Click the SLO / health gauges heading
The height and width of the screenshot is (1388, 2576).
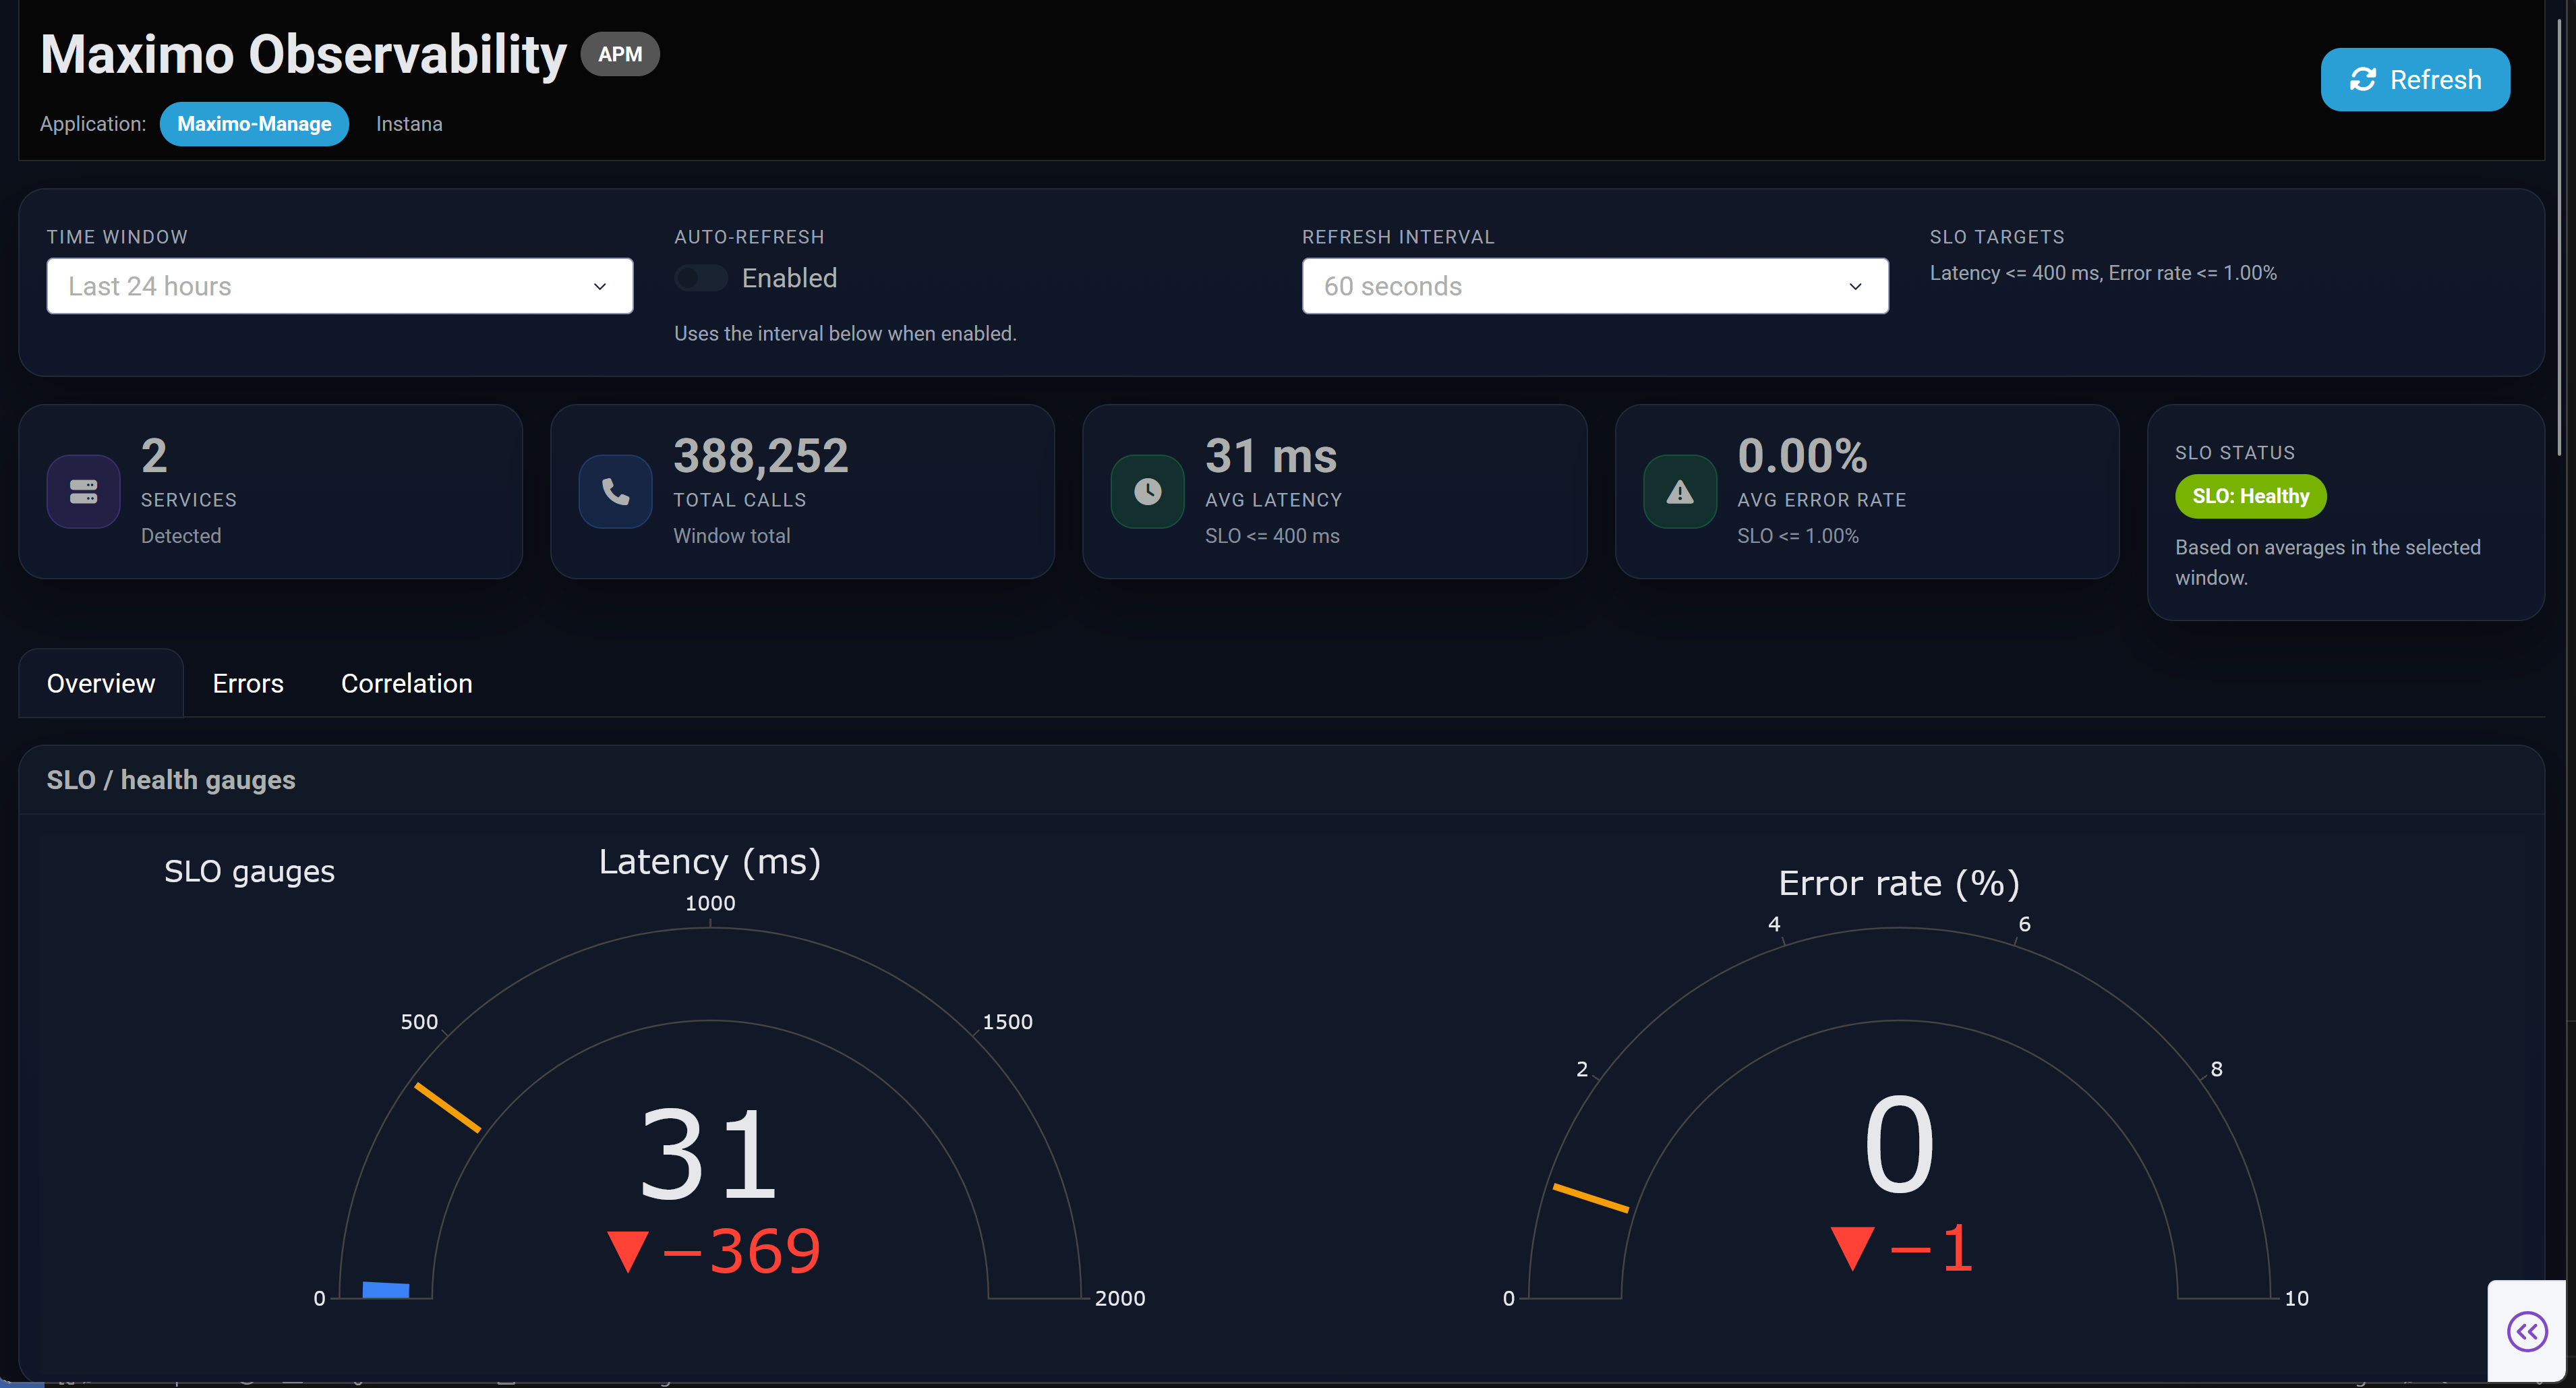171,780
